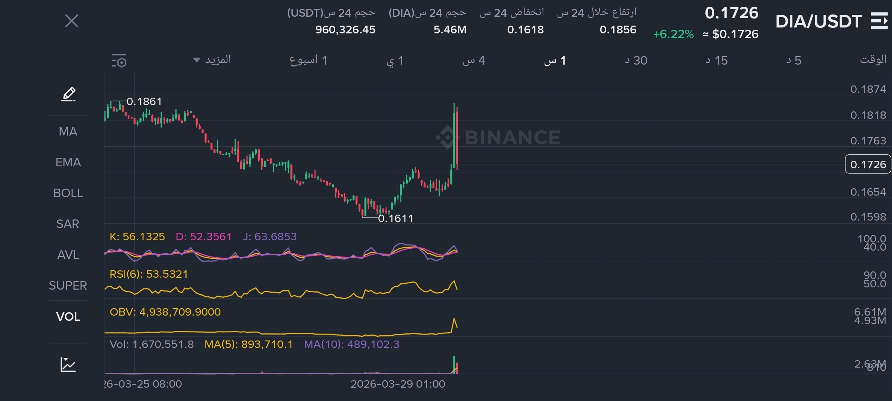Tap the DIA/USDT pair list icon

pyautogui.click(x=879, y=21)
